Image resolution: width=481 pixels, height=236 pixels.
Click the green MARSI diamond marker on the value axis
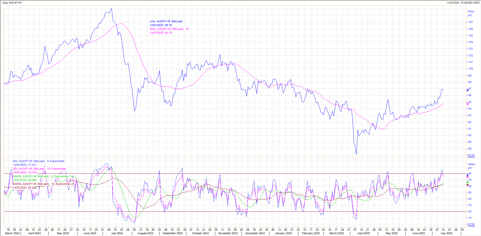point(468,182)
